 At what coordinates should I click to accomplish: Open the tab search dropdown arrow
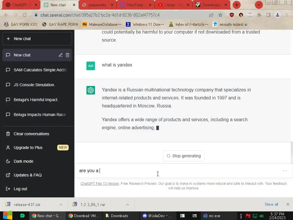click(x=259, y=5)
